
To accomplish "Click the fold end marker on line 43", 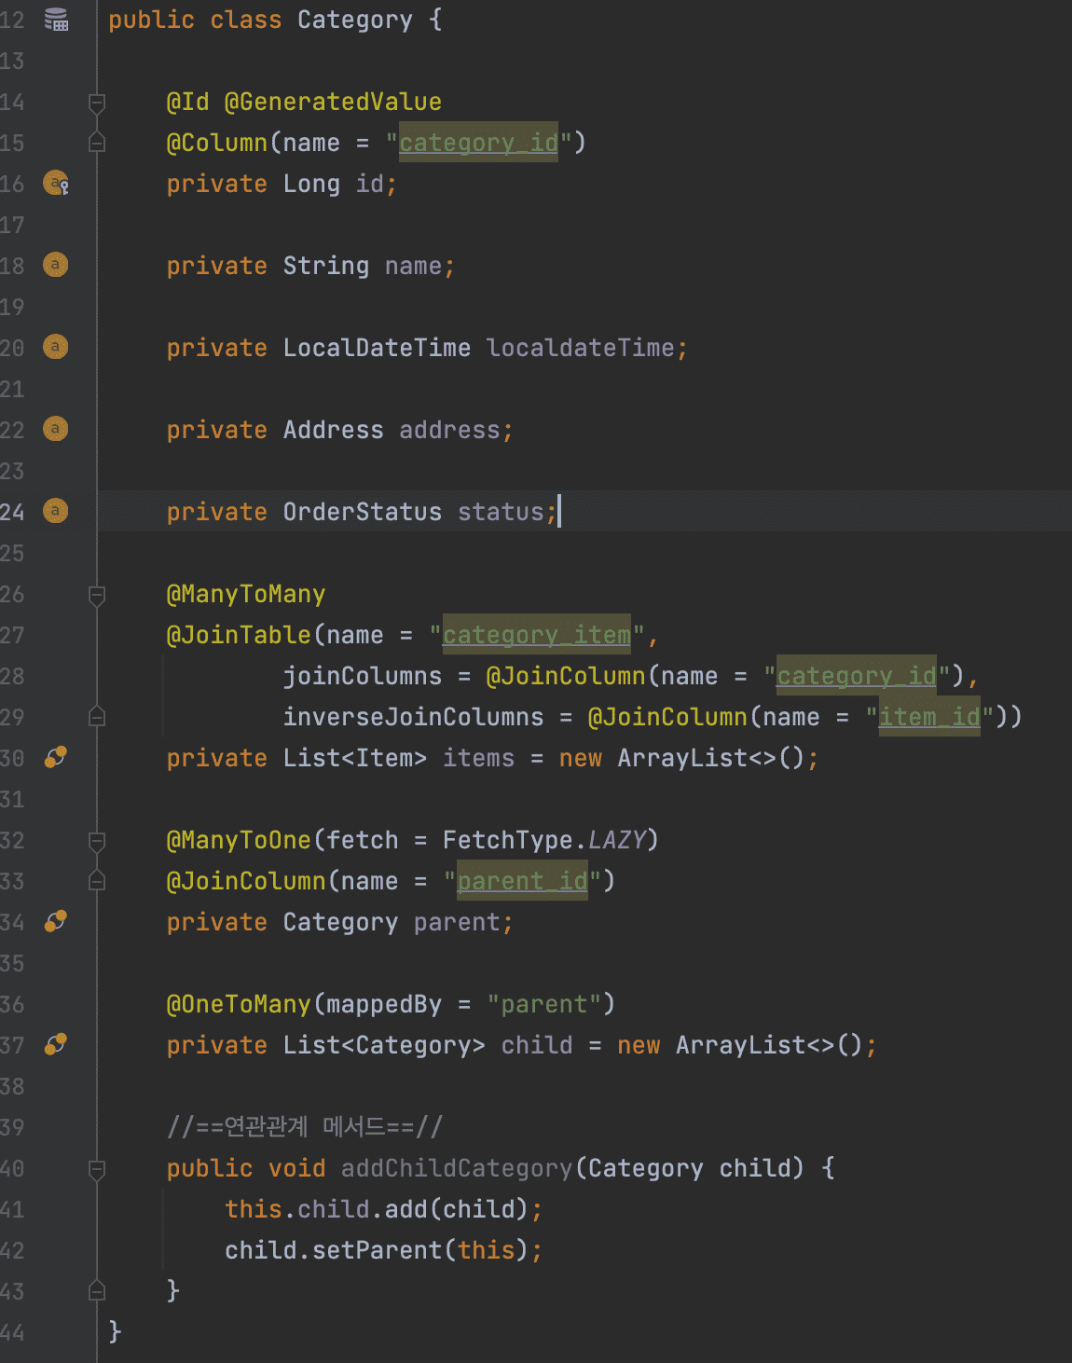I will pyautogui.click(x=97, y=1290).
